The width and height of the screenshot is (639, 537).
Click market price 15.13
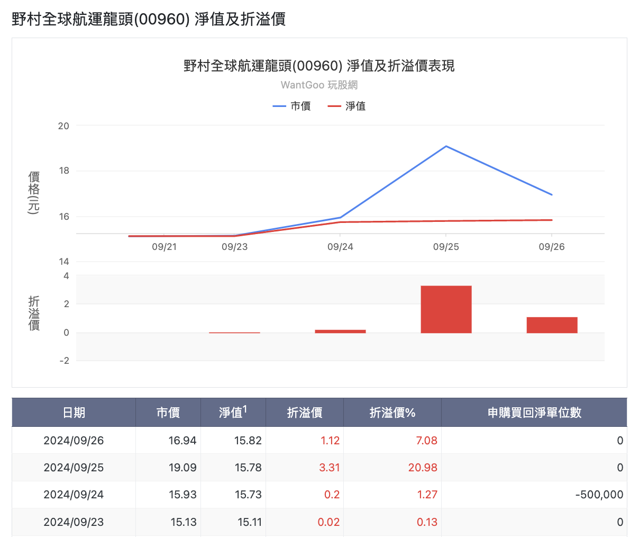click(x=184, y=522)
